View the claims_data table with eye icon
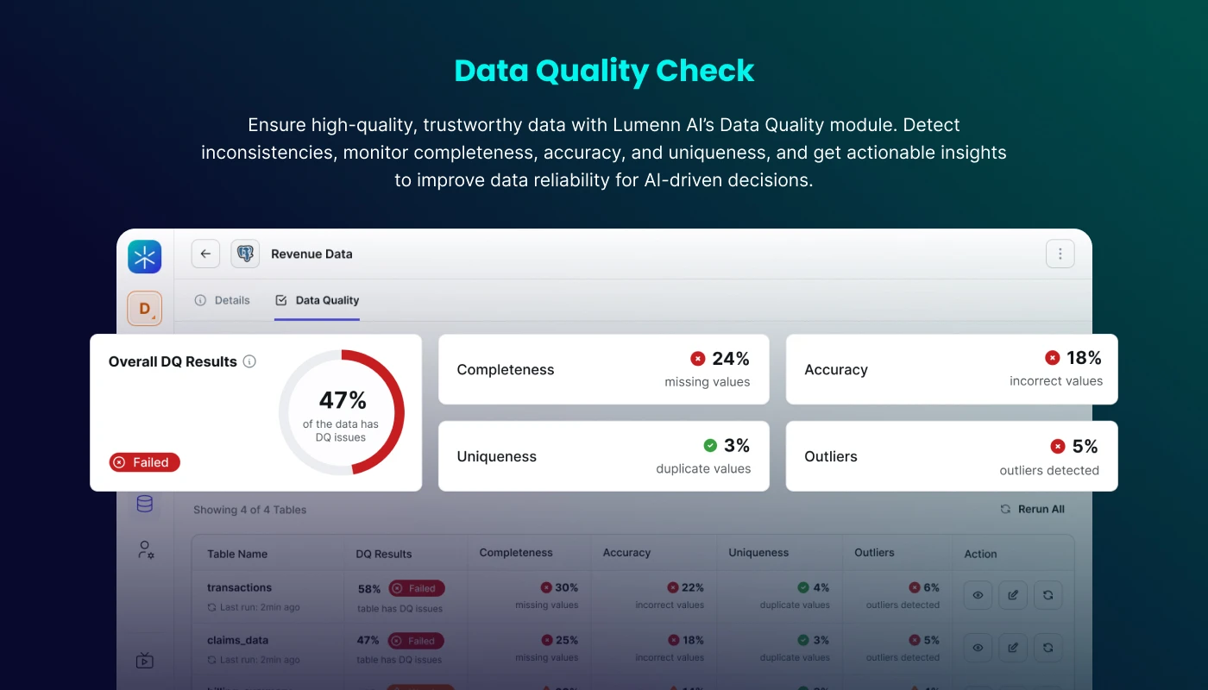1208x690 pixels. pyautogui.click(x=978, y=648)
